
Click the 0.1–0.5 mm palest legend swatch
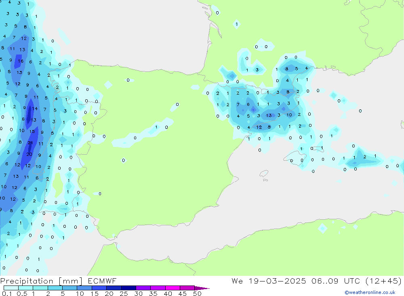[11, 288]
